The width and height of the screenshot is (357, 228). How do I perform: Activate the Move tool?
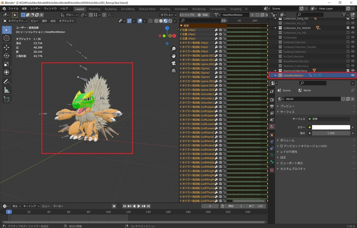pos(6,47)
